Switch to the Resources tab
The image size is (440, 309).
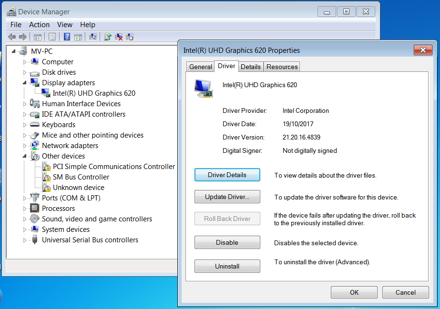(282, 67)
